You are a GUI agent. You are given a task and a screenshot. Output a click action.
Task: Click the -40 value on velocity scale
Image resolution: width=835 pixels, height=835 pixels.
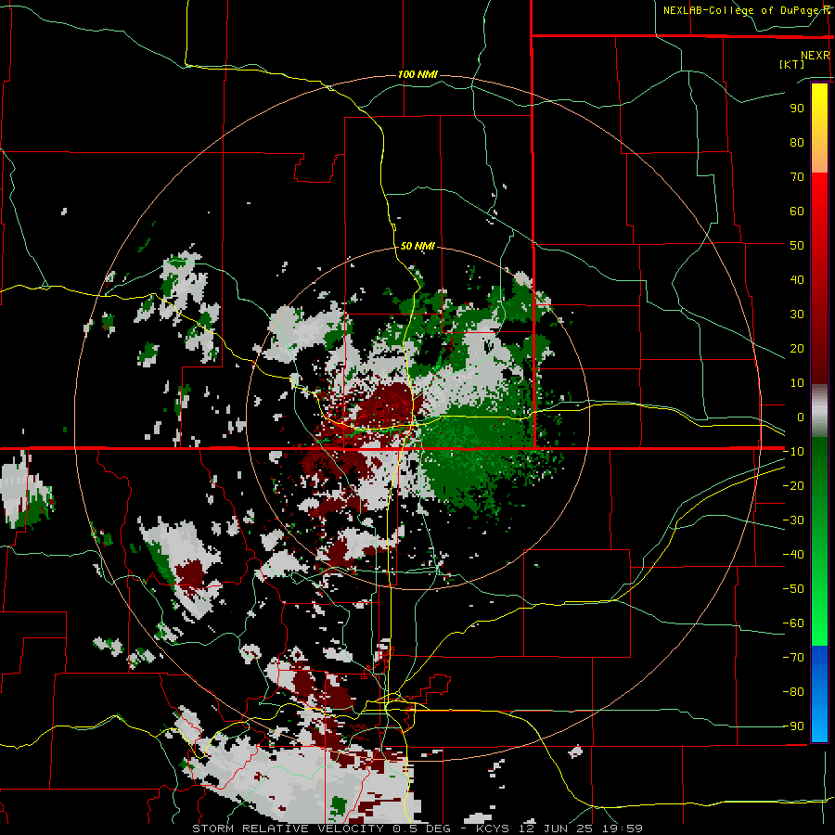coord(794,555)
